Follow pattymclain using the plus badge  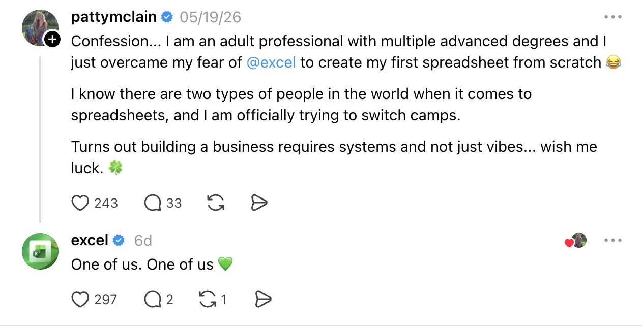coord(52,39)
